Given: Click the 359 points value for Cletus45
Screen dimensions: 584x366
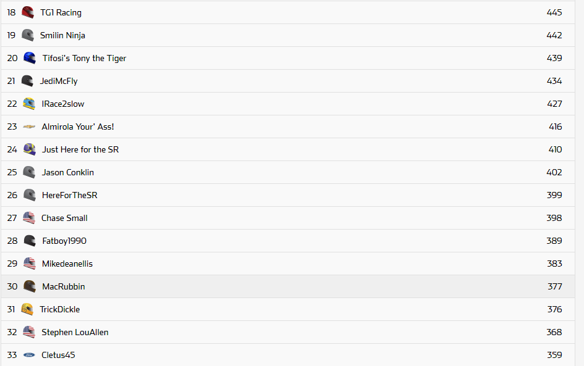Looking at the screenshot, I should 554,355.
